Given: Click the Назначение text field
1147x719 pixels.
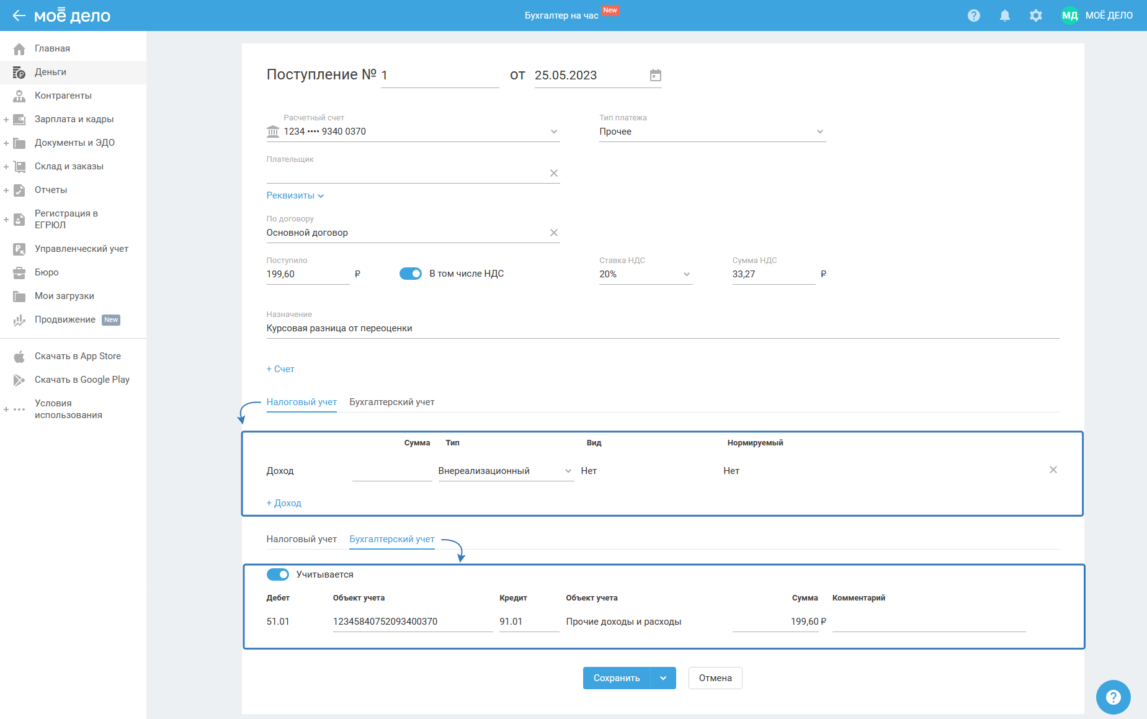Looking at the screenshot, I should [662, 328].
